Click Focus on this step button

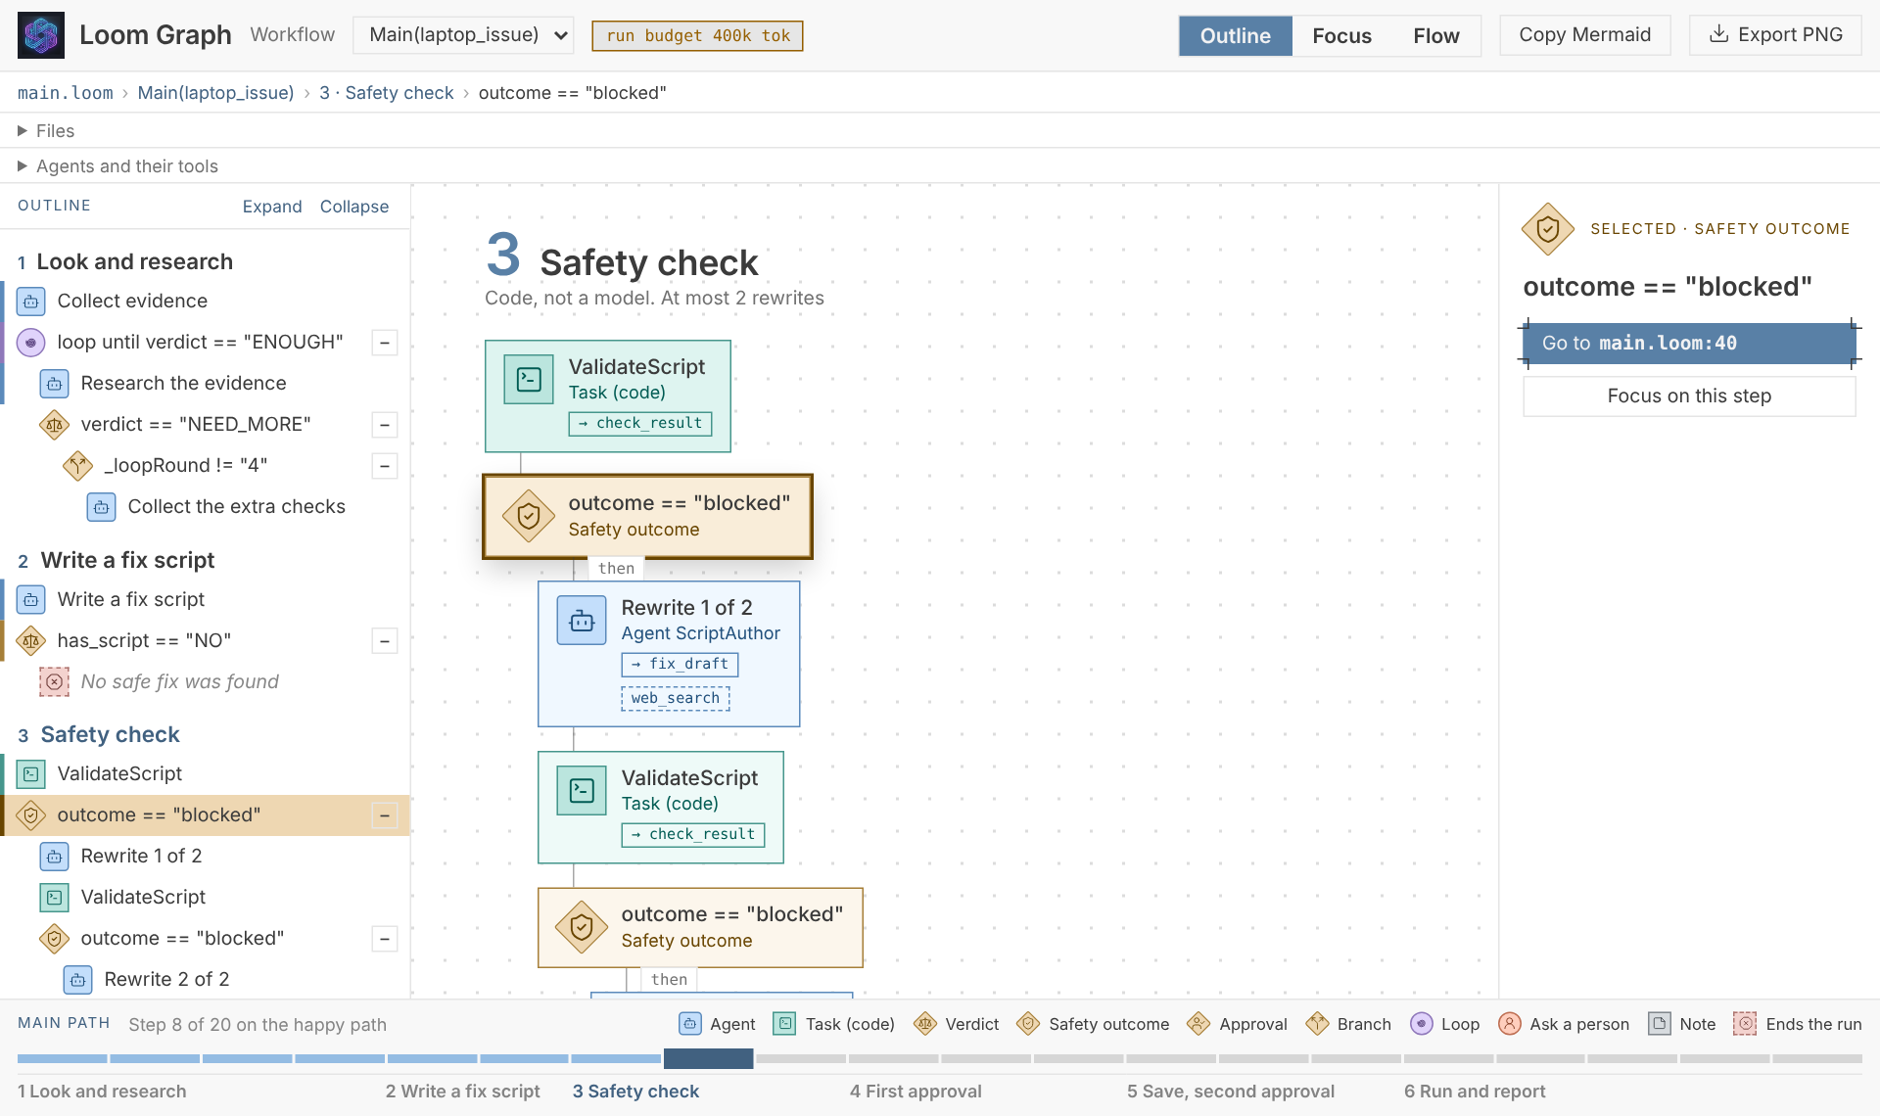[x=1690, y=396]
